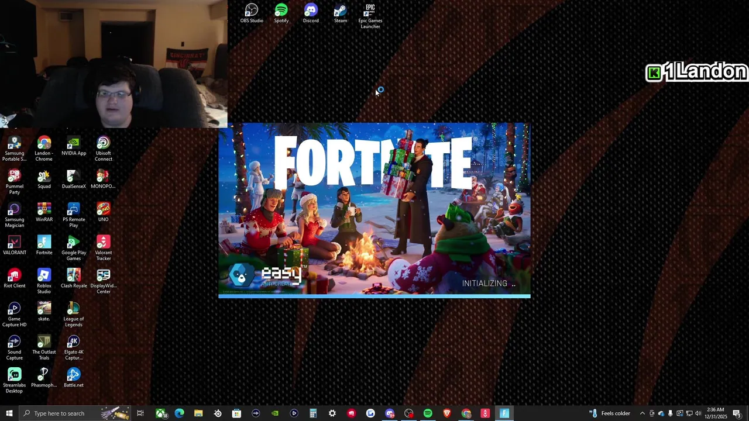Select the Clash Royale desktop icon

[x=74, y=279]
